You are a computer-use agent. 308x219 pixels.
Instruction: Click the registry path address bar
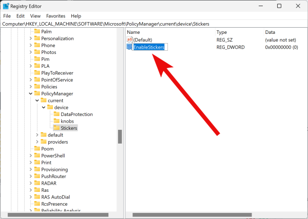154,24
